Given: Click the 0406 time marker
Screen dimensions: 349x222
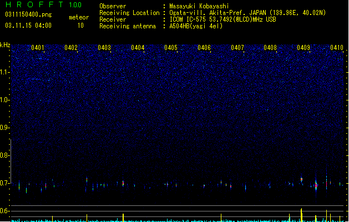Looking at the screenshot, I should [x=204, y=47].
